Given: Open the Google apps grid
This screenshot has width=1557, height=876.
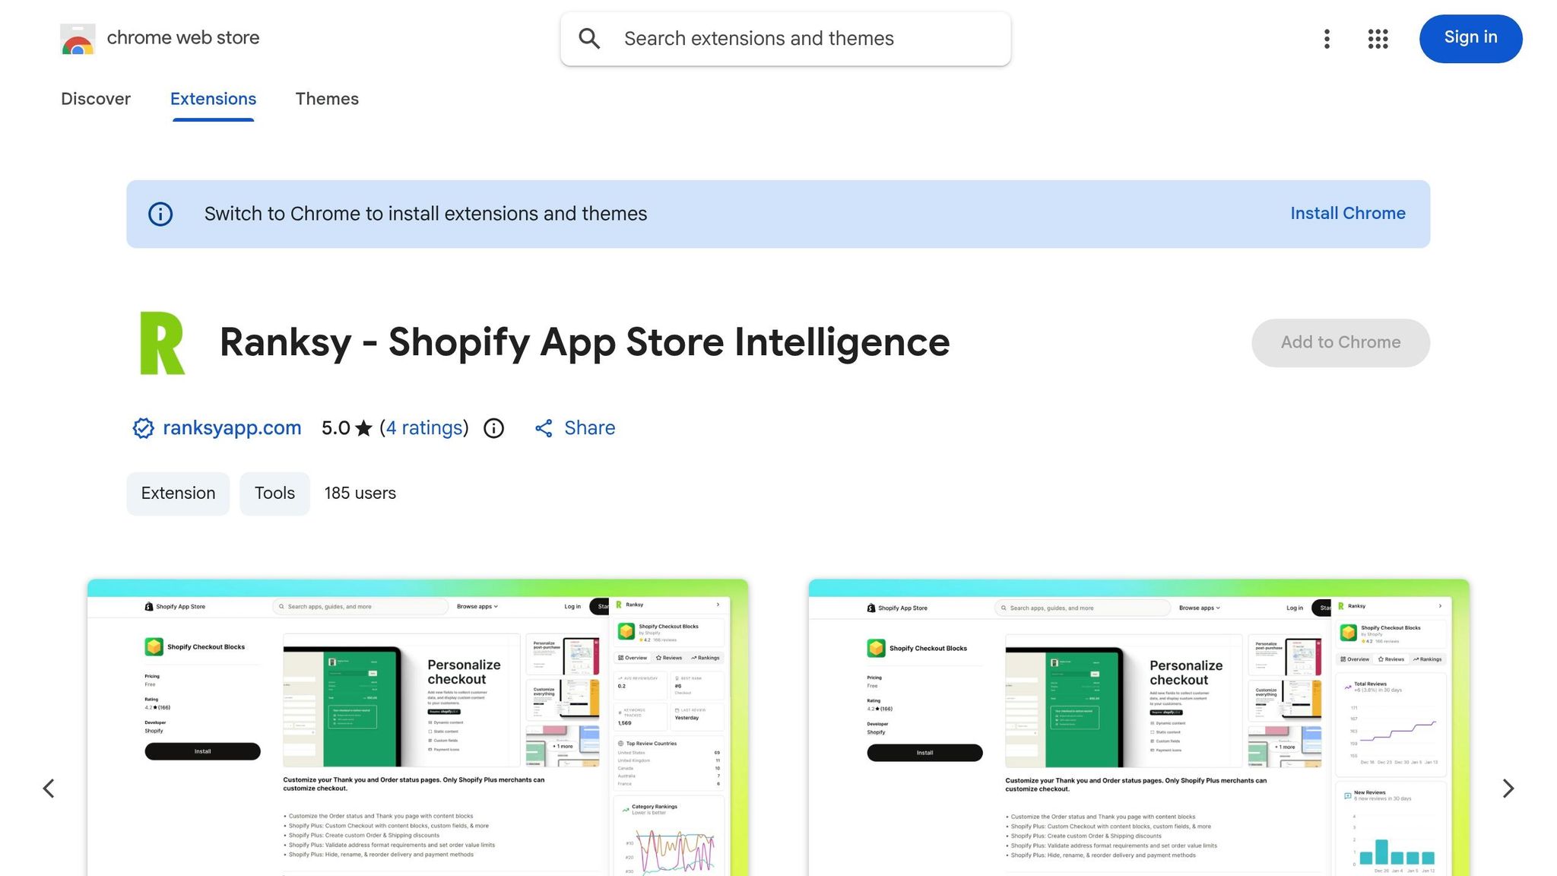Looking at the screenshot, I should [1378, 39].
